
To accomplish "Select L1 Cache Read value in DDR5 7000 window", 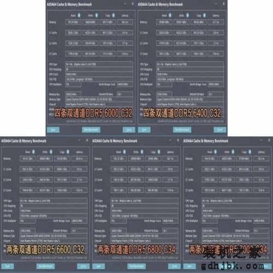I will coord(210,169).
